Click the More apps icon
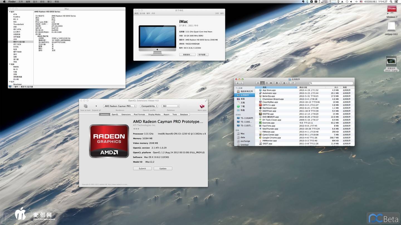 coord(202,106)
